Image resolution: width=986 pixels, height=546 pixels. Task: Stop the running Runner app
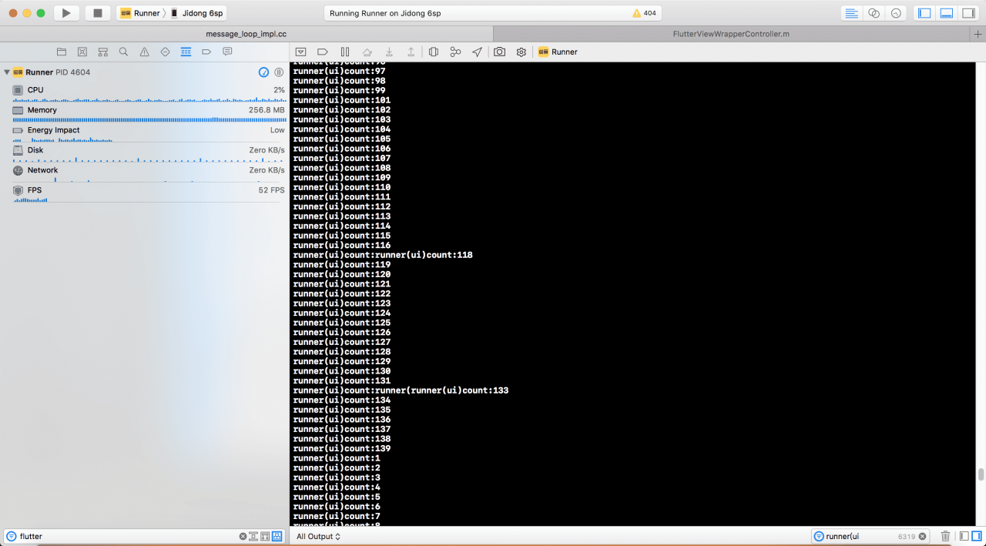[97, 13]
